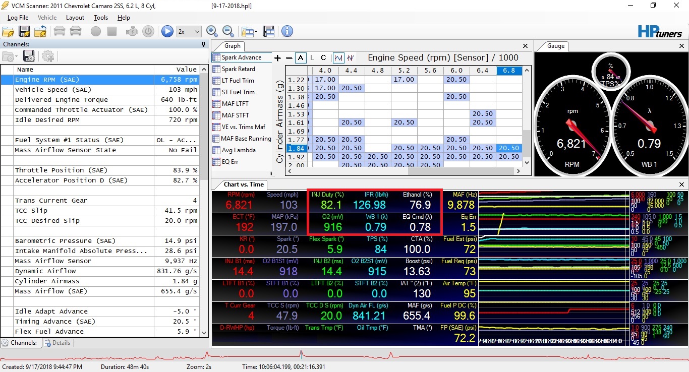The width and height of the screenshot is (689, 372).
Task: Toggle the 'C' count display mode
Action: coord(323,58)
